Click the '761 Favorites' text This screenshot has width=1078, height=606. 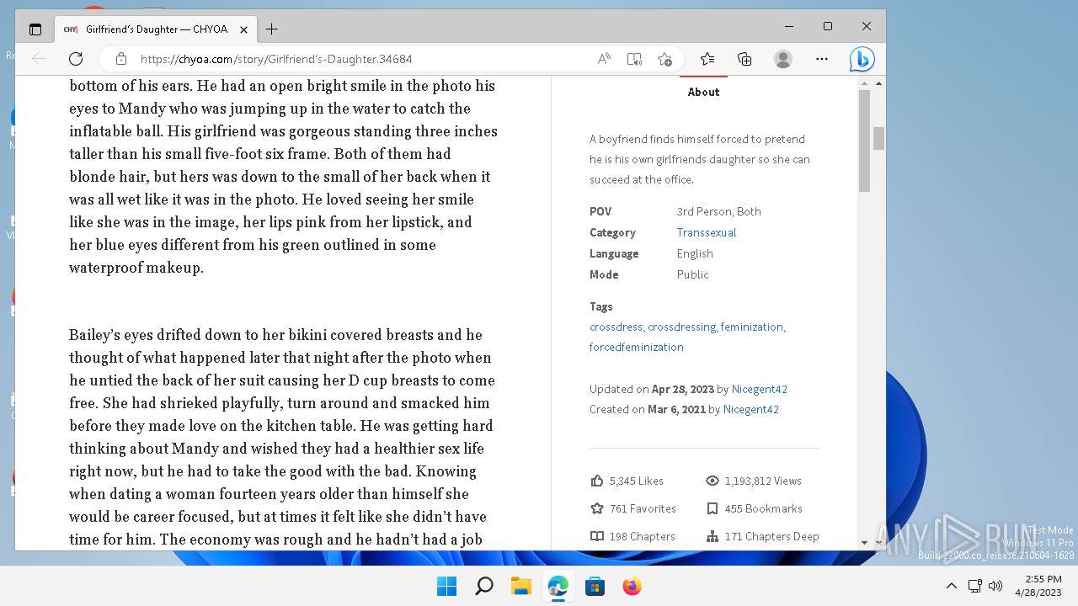[643, 508]
